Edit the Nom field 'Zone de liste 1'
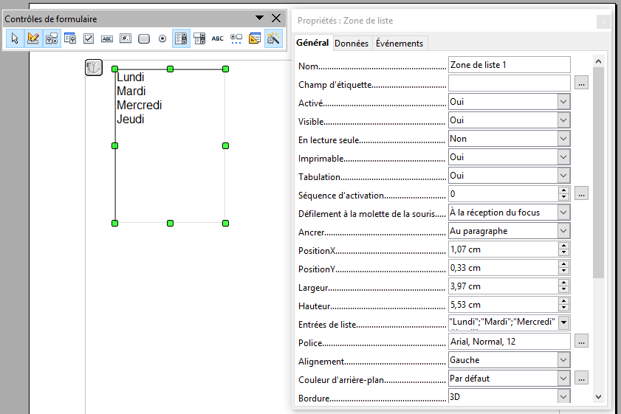The height and width of the screenshot is (414, 621). [510, 64]
